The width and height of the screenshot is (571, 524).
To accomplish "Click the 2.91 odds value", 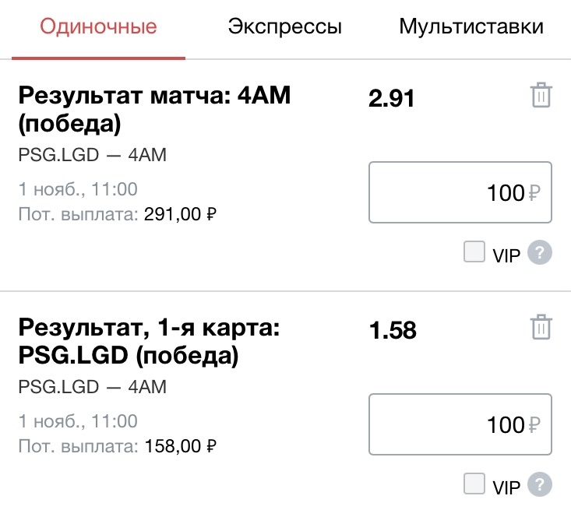I will 392,98.
